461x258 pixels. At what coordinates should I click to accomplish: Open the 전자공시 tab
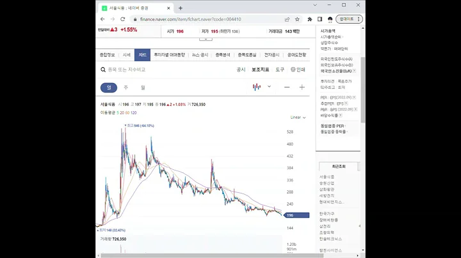point(271,55)
